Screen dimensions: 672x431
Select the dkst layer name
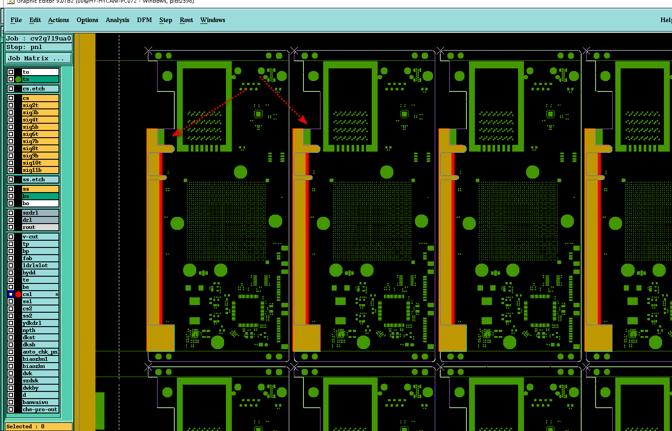click(40, 337)
